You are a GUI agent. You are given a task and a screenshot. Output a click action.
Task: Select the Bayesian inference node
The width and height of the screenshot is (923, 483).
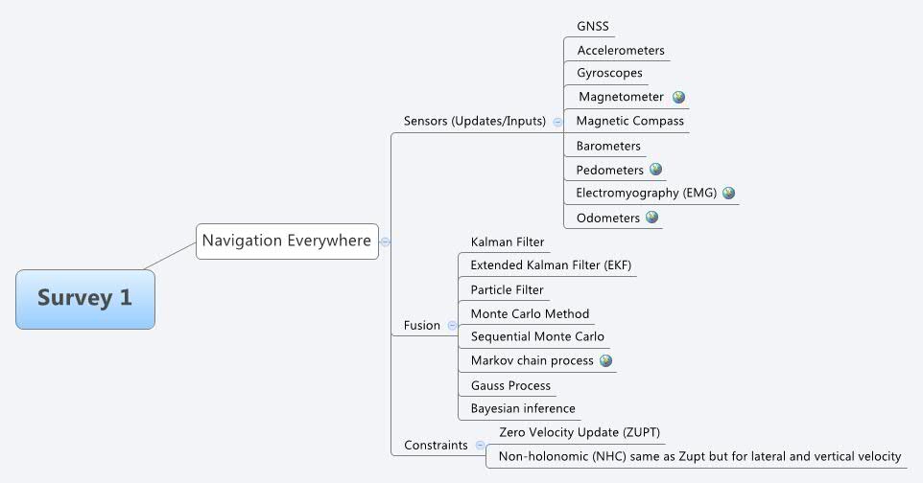pos(523,409)
